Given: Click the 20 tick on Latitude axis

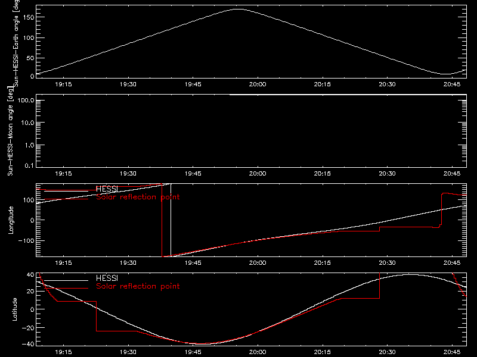Looking at the screenshot, I should [x=30, y=292].
